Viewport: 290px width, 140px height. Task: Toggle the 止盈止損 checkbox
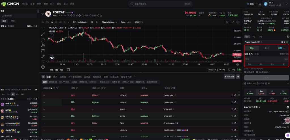(246, 72)
